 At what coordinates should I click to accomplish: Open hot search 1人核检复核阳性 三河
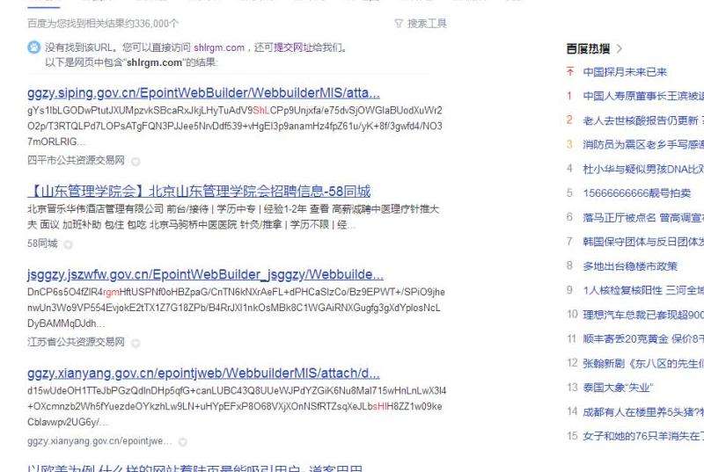[x=643, y=290]
